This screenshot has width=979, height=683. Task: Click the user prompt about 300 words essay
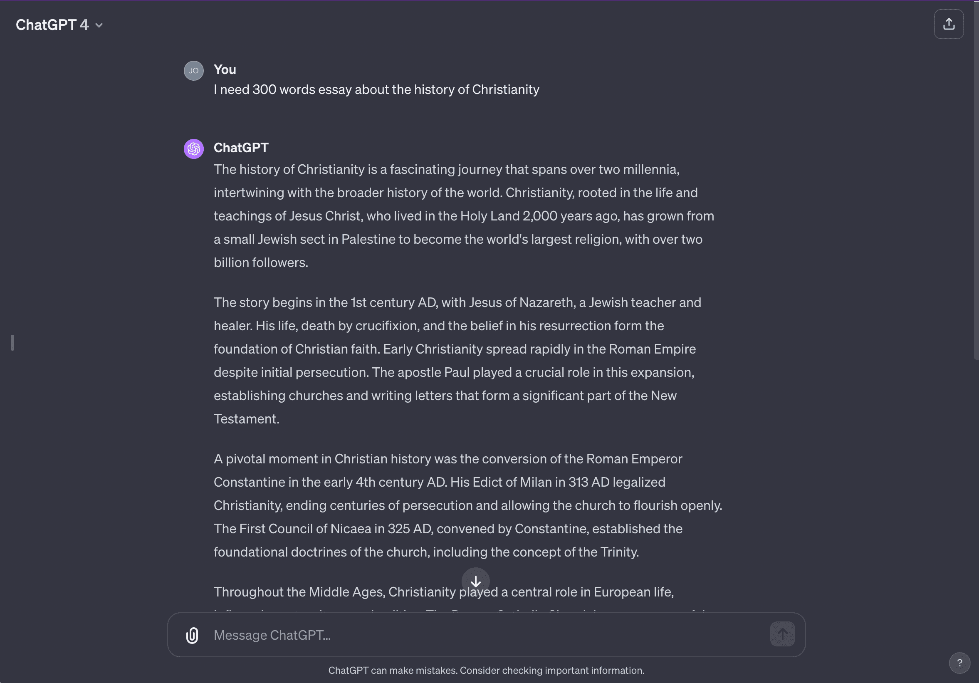tap(376, 89)
